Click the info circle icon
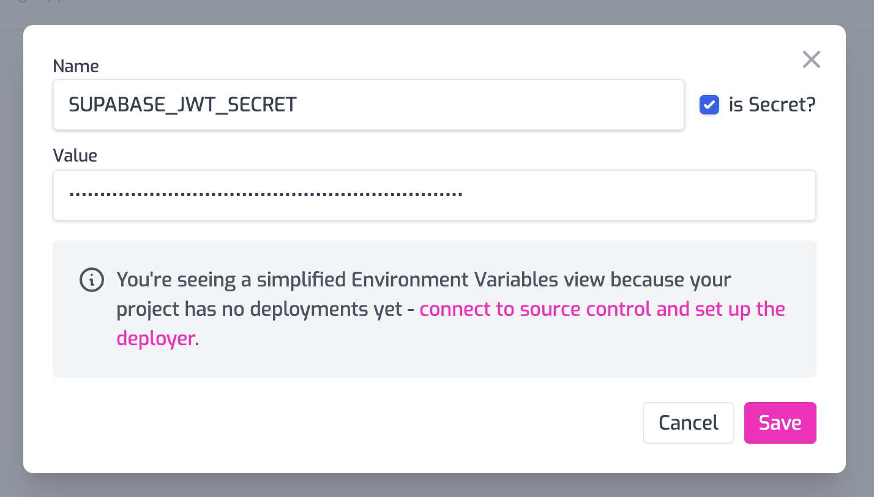Image resolution: width=874 pixels, height=497 pixels. 92,280
